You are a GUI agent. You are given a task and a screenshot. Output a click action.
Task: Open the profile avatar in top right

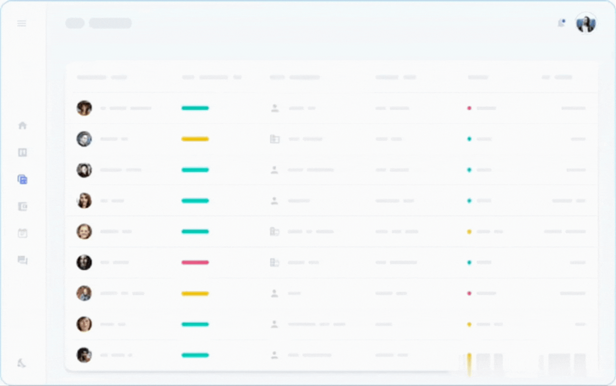tap(585, 24)
